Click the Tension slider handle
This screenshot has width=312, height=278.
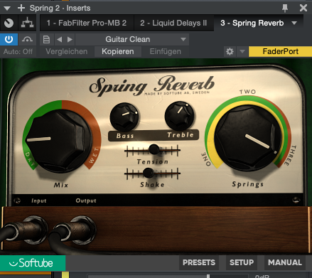tap(154, 149)
